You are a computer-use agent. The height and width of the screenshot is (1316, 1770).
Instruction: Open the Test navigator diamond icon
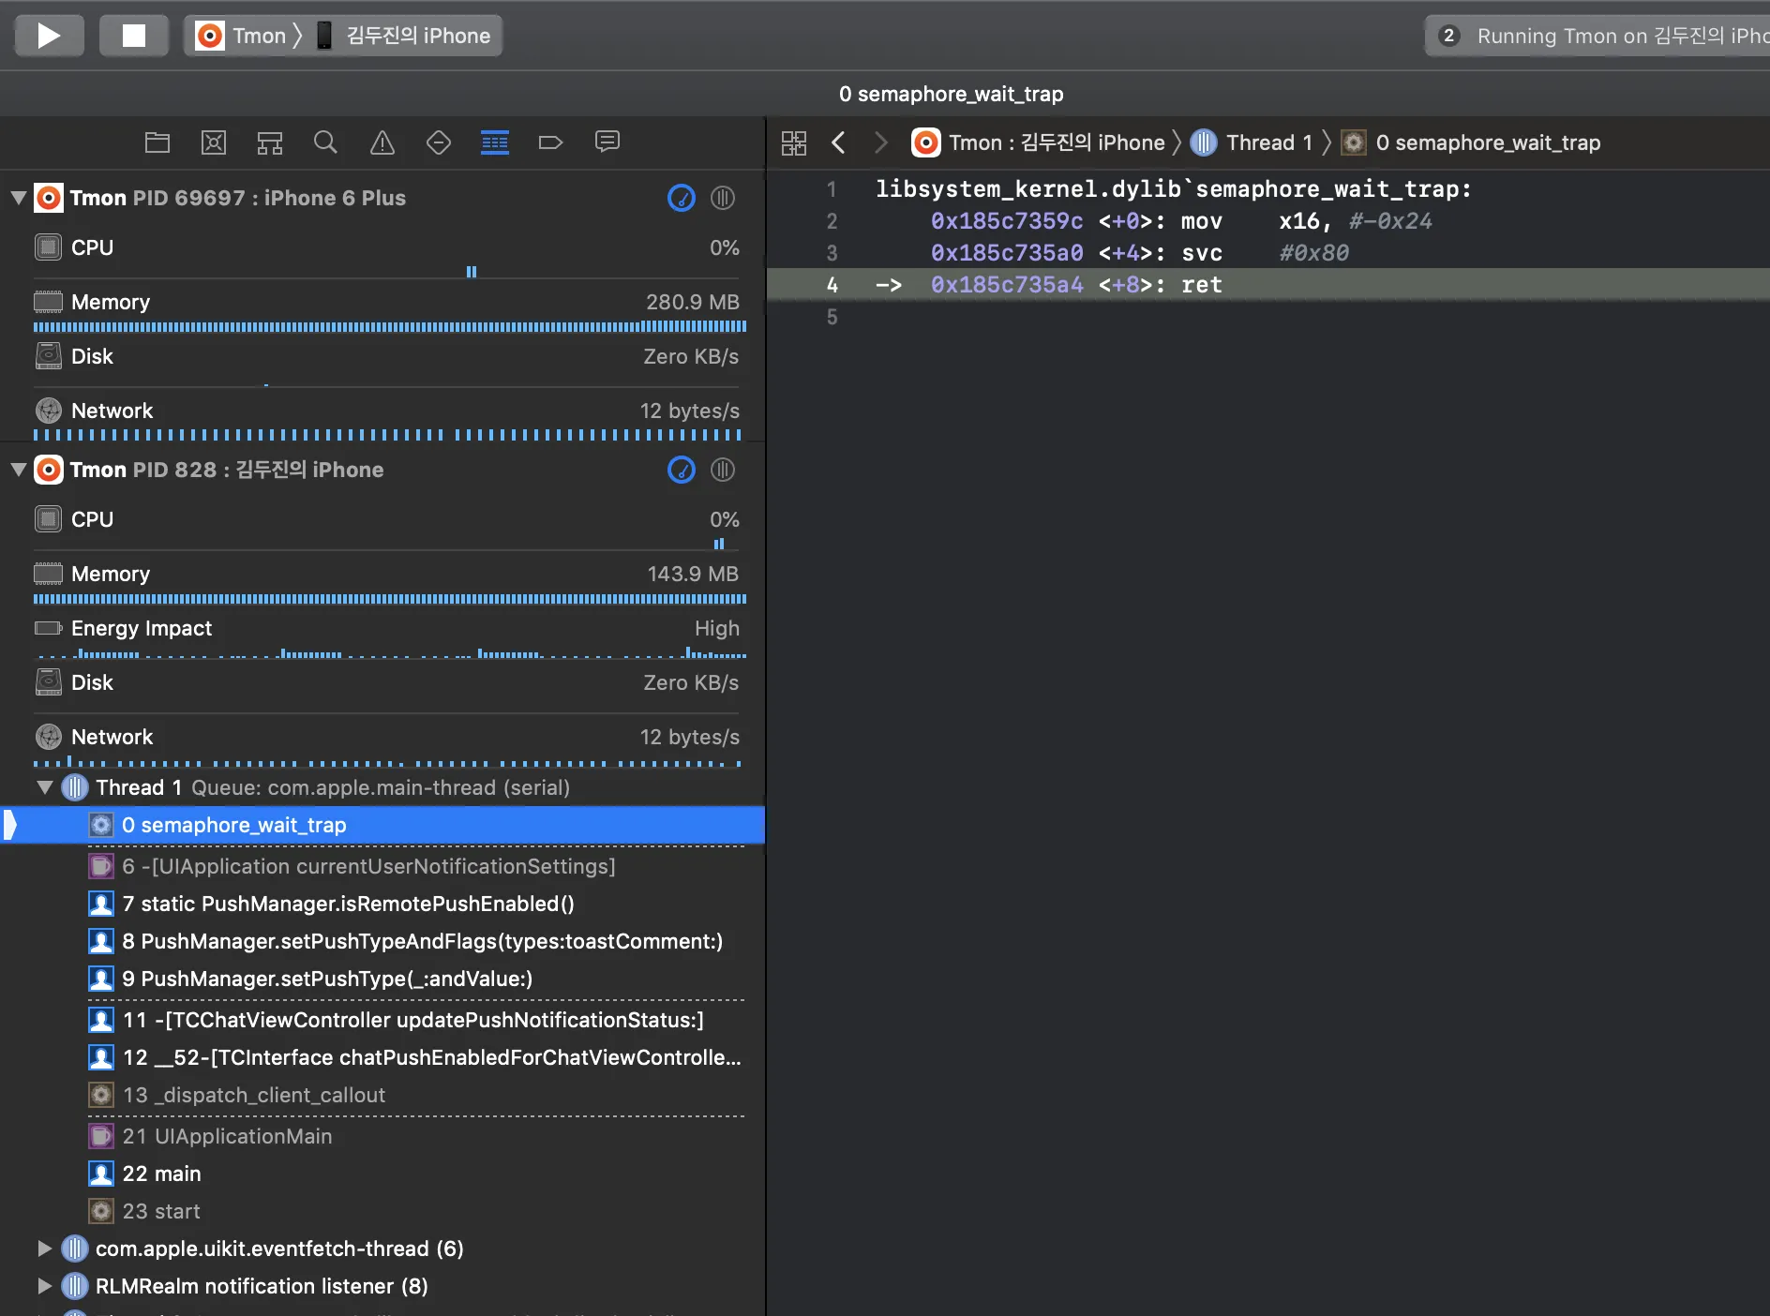[x=439, y=142]
